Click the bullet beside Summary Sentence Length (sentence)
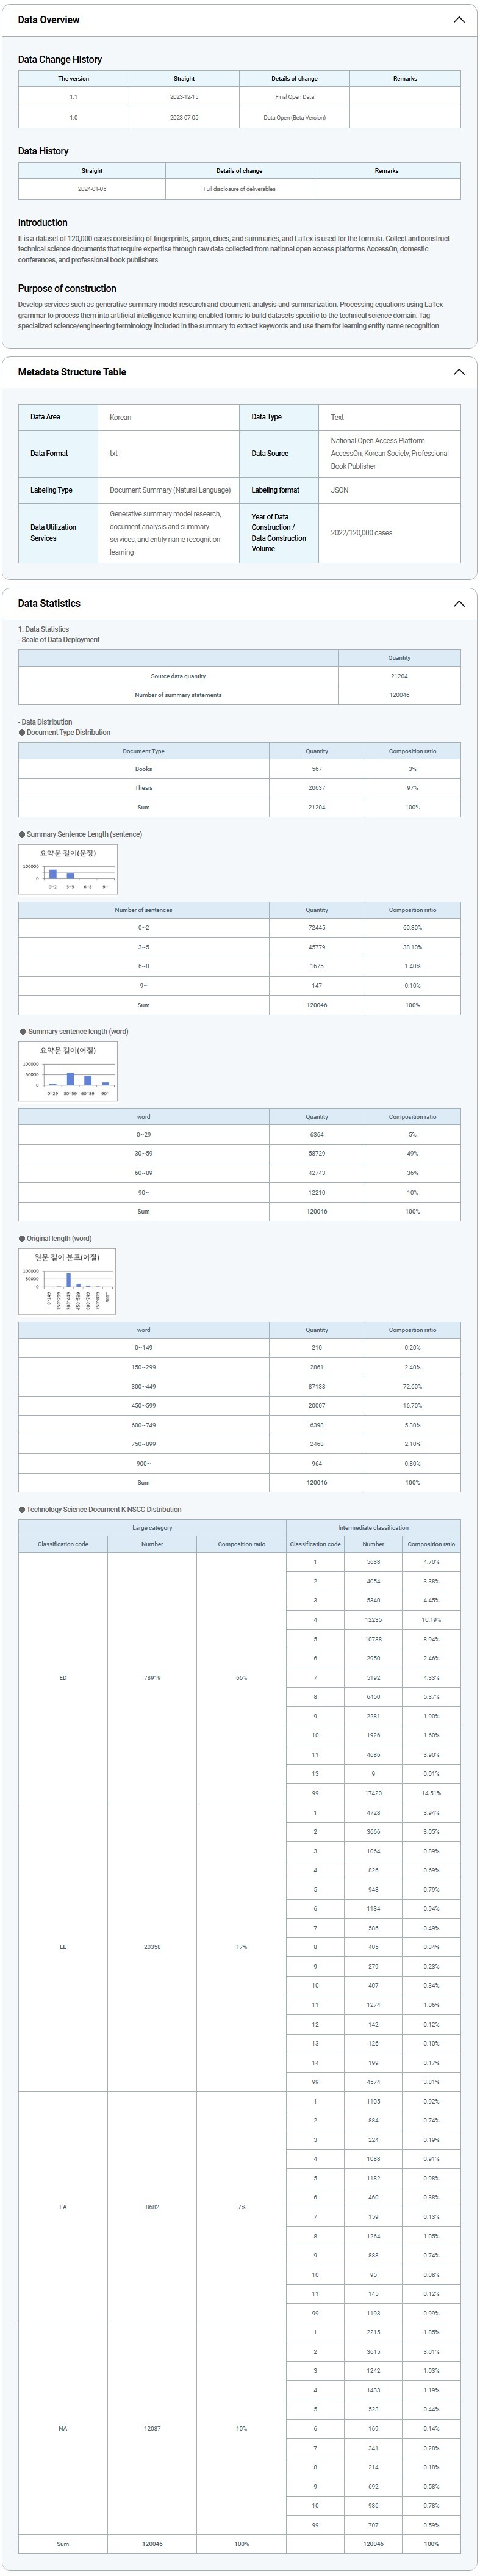 tap(22, 834)
